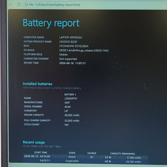Select the 64 % capacity cell
The height and width of the screenshot is (167, 167).
click(108, 161)
